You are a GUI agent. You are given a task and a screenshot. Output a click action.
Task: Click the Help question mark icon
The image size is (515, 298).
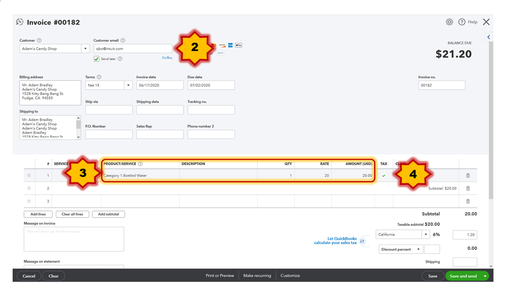pyautogui.click(x=462, y=22)
